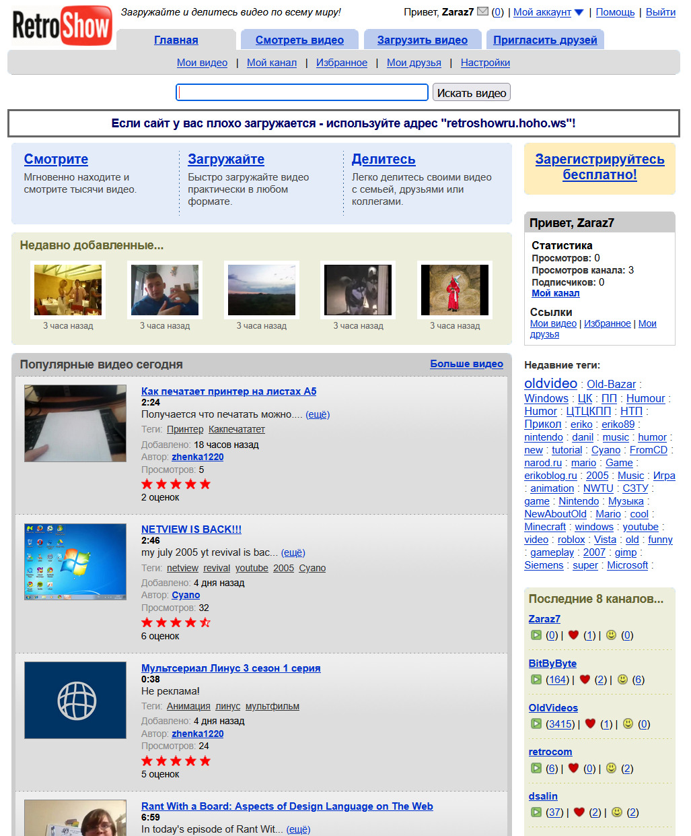691x836 pixels.
Task: Click the RetroShow logo
Action: tap(62, 26)
